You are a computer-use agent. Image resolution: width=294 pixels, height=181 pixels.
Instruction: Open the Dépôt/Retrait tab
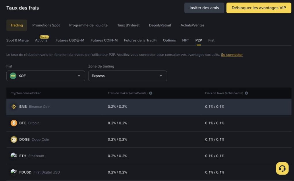[x=160, y=25]
